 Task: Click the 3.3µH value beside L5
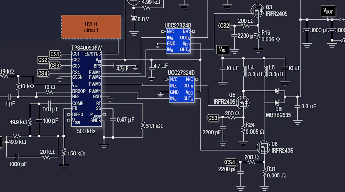click(x=276, y=75)
